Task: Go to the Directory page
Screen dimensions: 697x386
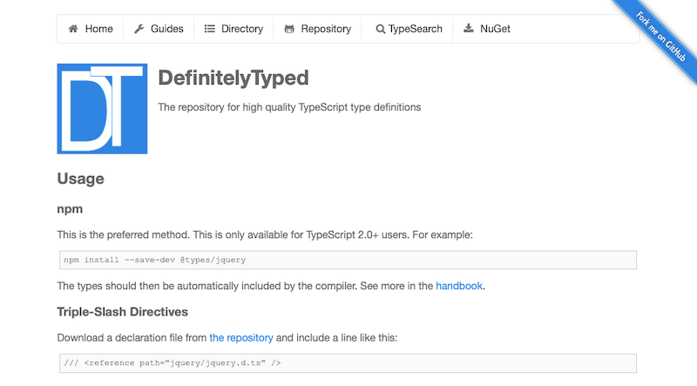Action: 241,29
